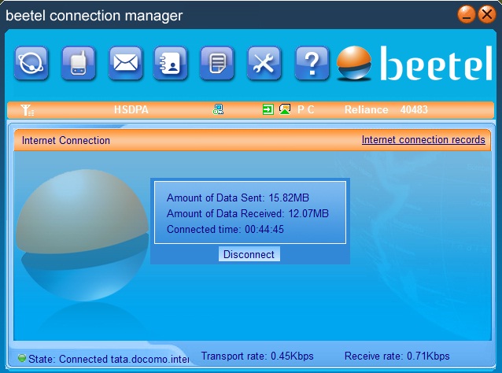Click the Transport rate readout
This screenshot has width=502, height=373.
point(257,356)
